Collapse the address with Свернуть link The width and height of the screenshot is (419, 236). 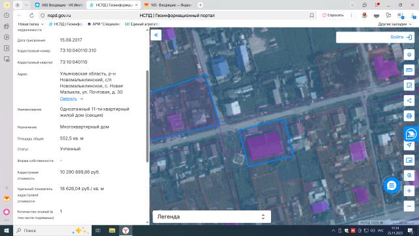click(68, 99)
